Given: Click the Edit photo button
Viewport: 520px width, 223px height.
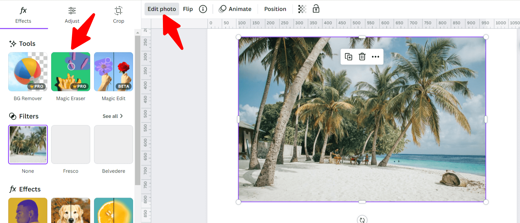Looking at the screenshot, I should tap(162, 9).
